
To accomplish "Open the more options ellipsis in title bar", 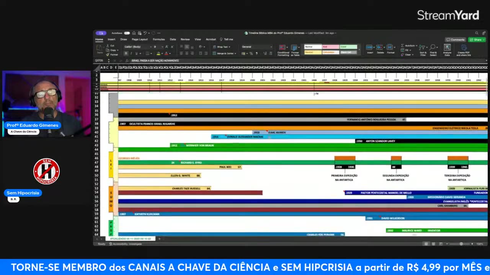I will coord(158,33).
